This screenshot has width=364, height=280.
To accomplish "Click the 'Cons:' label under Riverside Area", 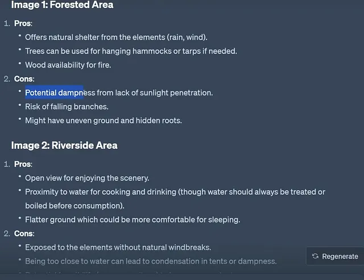I will pos(24,233).
